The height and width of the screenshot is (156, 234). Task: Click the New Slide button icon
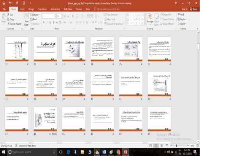27,16
